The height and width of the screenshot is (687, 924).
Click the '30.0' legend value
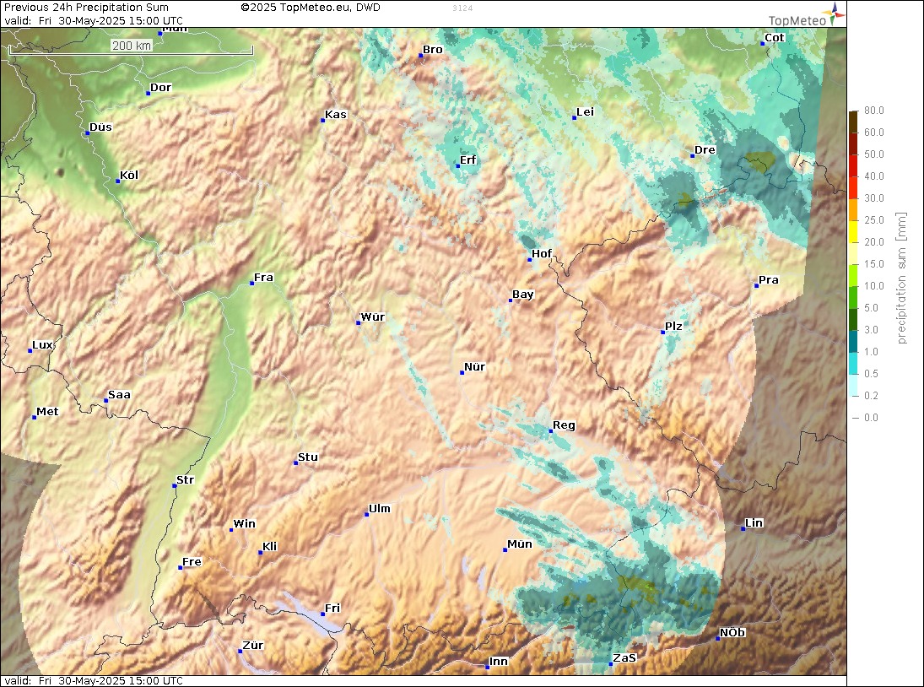[x=874, y=198]
